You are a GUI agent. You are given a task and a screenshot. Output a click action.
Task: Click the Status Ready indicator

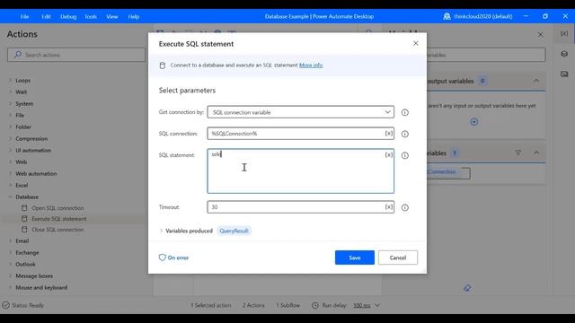coord(23,305)
